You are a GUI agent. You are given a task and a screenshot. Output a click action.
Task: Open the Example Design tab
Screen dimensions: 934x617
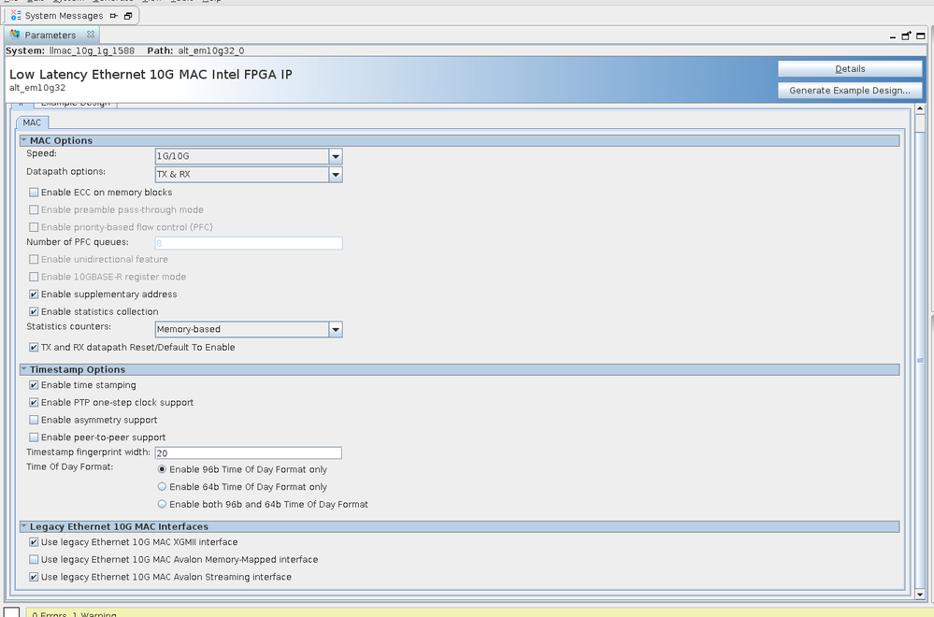[x=75, y=104]
